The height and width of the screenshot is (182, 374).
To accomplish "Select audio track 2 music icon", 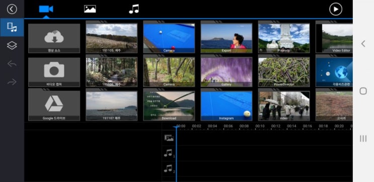I will 169,169.
